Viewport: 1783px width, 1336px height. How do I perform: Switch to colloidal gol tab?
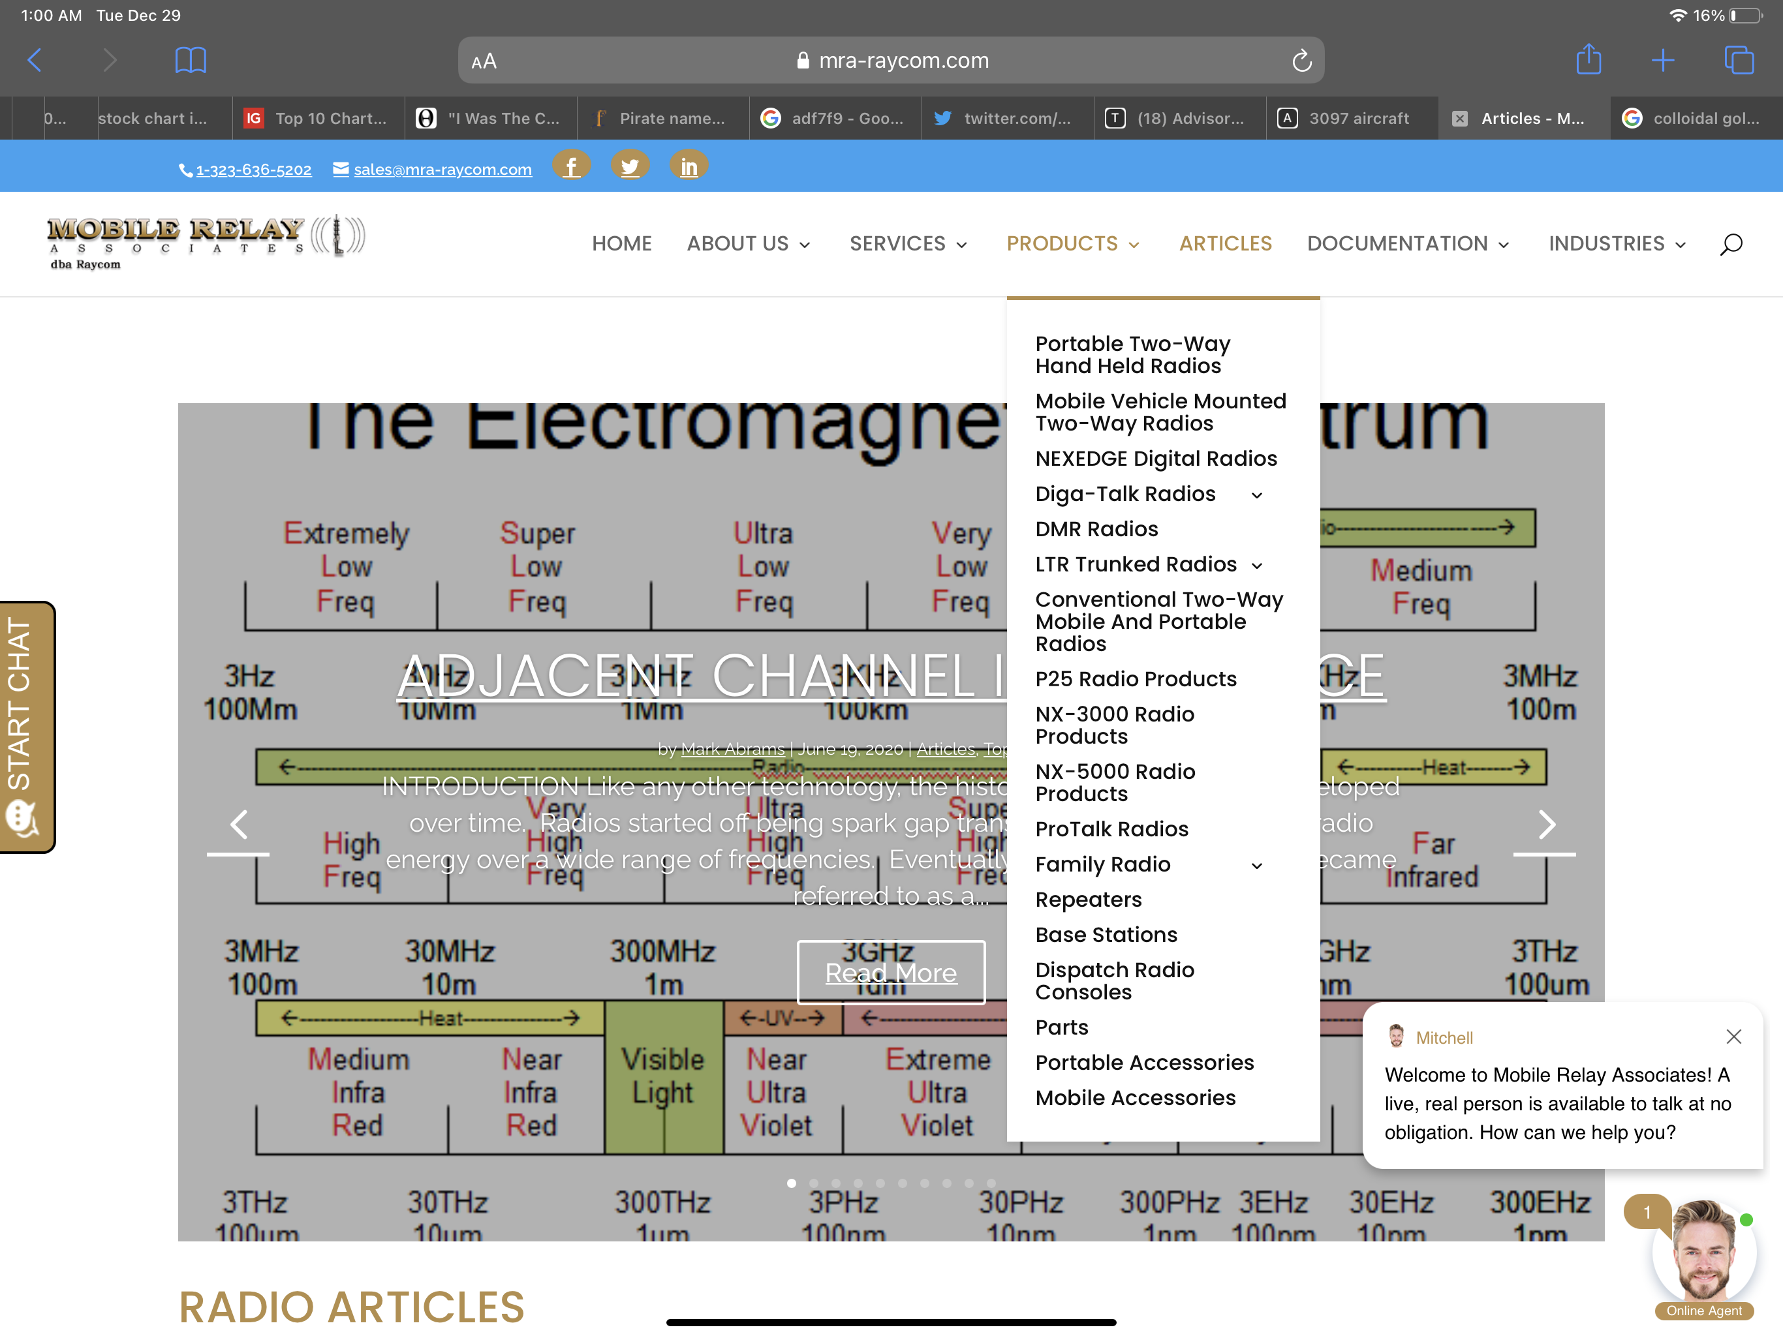tap(1697, 119)
